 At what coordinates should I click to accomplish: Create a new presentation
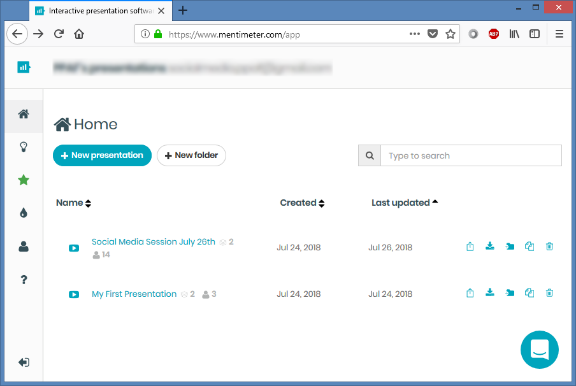102,155
